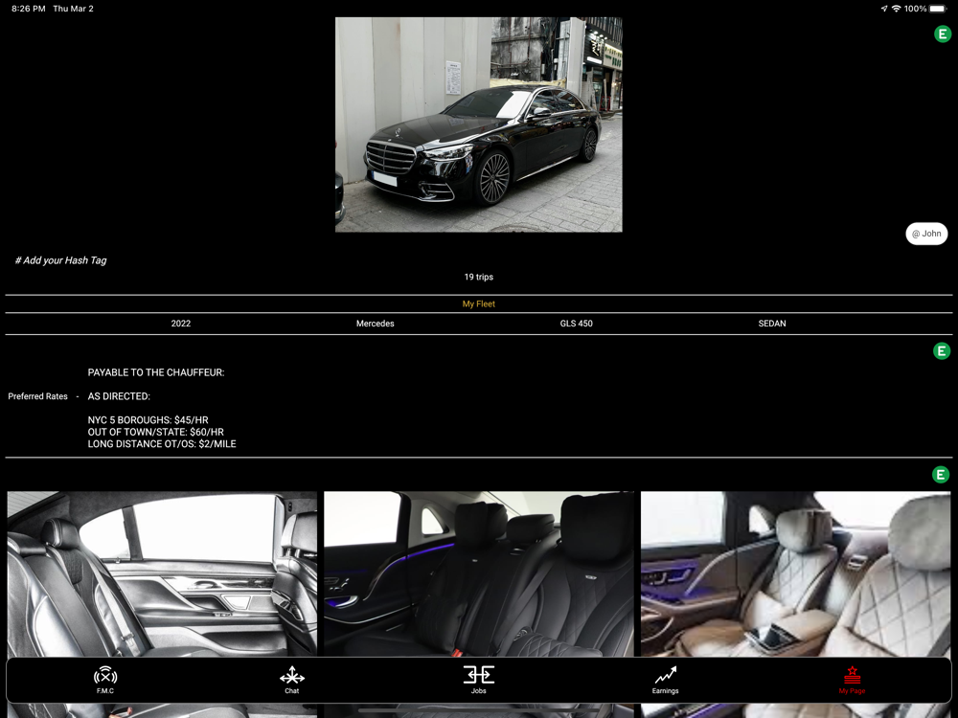
Task: Switch to the Jobs tab
Action: (478, 680)
